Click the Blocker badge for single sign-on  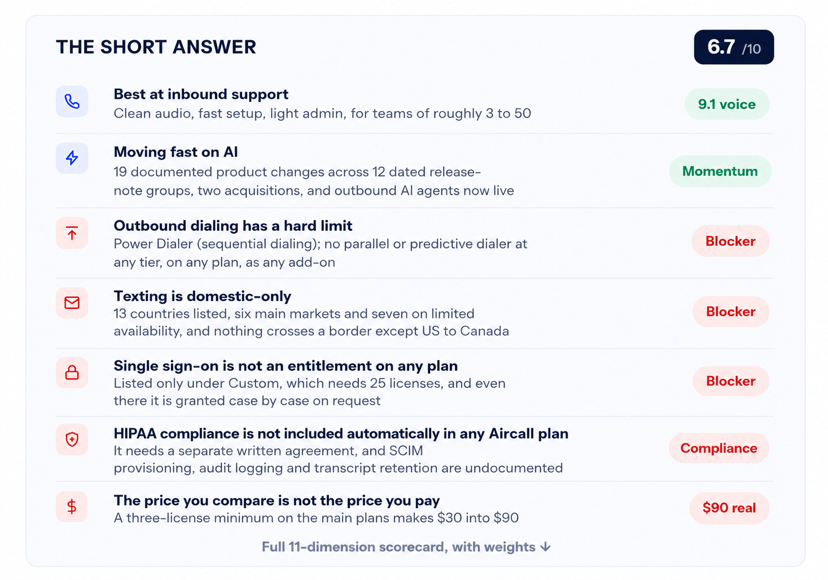[731, 381]
